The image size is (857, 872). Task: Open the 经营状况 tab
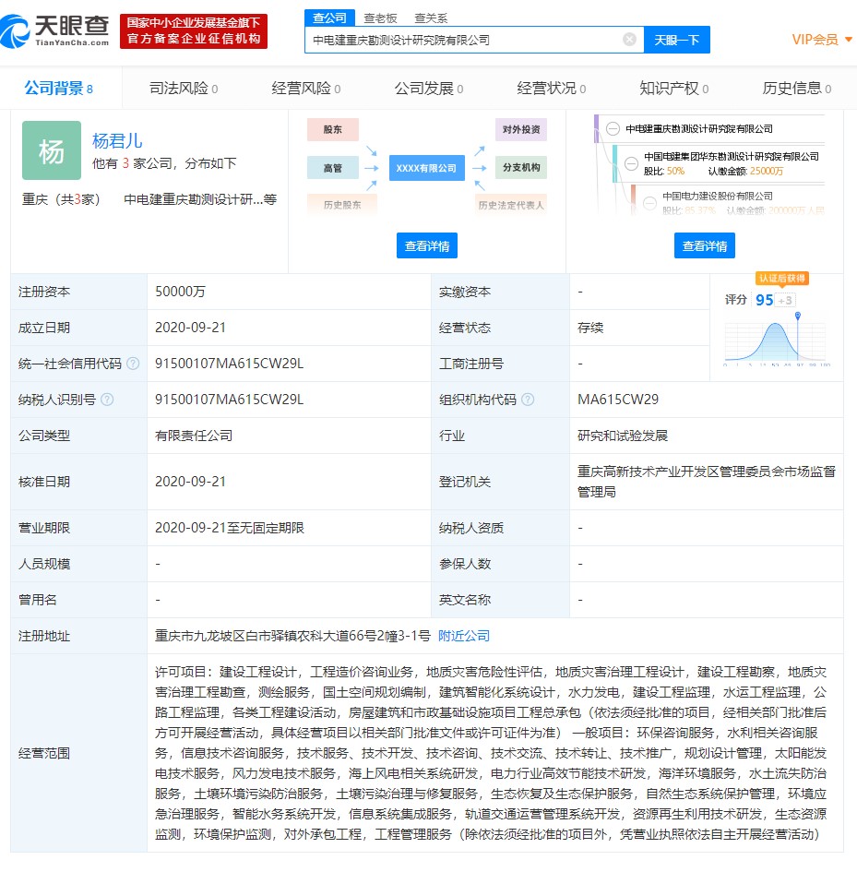(x=551, y=88)
